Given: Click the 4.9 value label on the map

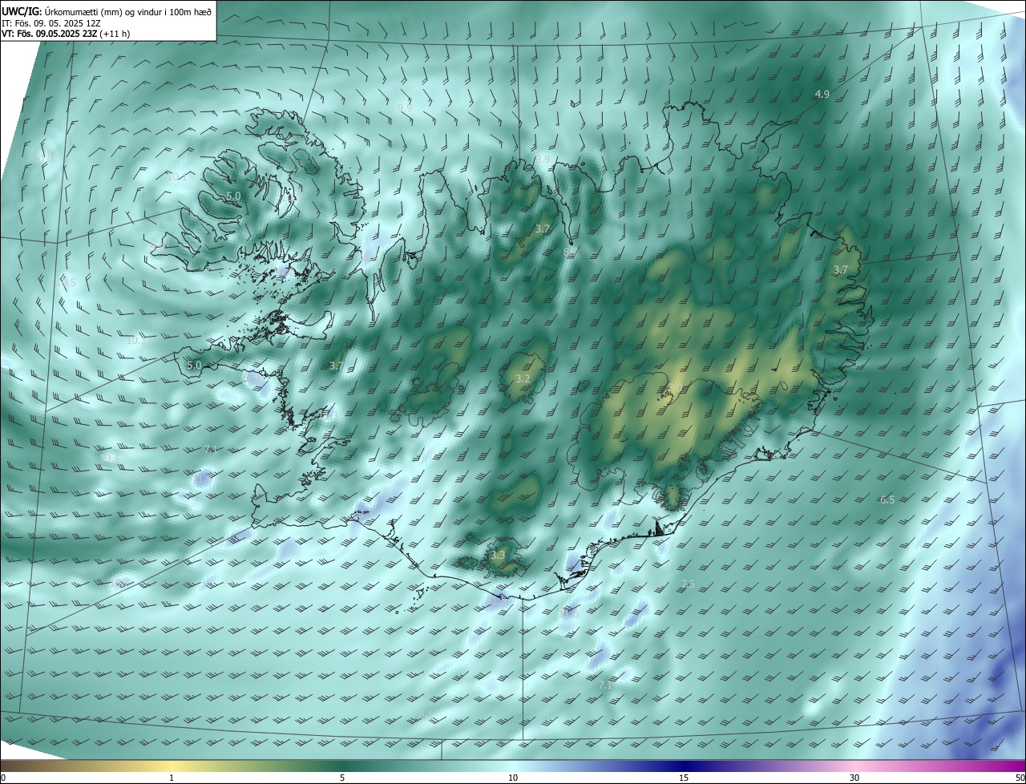Looking at the screenshot, I should [822, 95].
